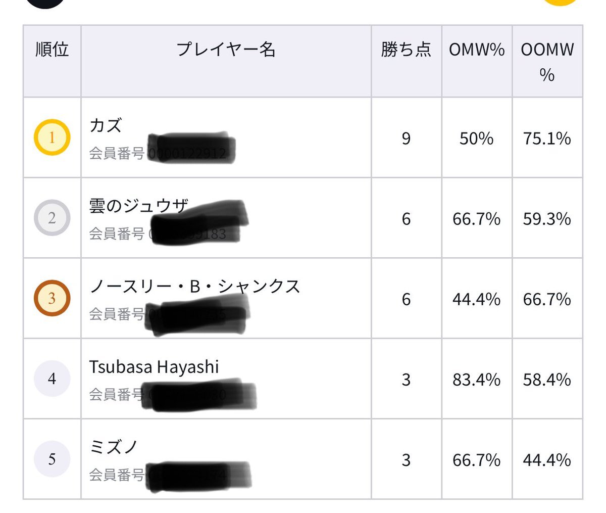Open player カズ's name
The height and width of the screenshot is (513, 606).
[x=106, y=125]
